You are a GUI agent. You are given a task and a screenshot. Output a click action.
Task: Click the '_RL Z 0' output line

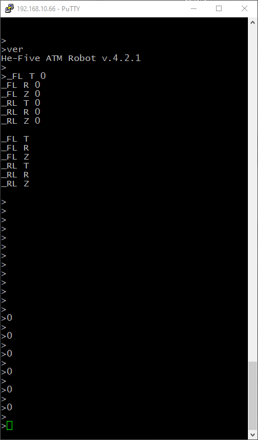coord(21,121)
